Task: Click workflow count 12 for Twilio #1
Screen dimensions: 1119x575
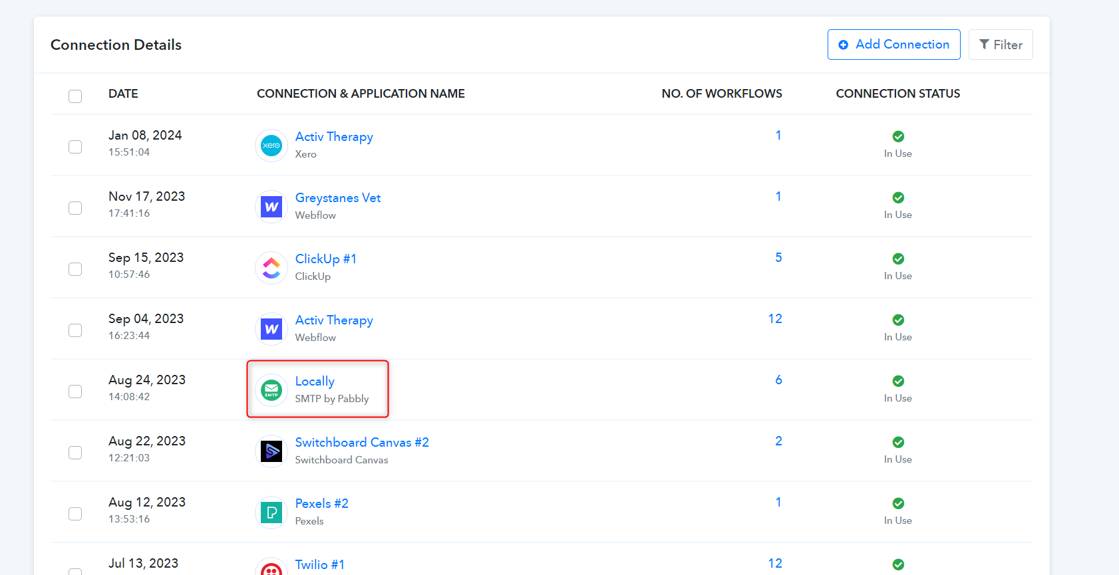Action: [x=775, y=563]
